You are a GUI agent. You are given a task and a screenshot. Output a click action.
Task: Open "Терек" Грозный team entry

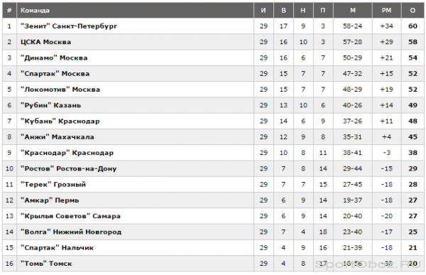[x=53, y=184]
